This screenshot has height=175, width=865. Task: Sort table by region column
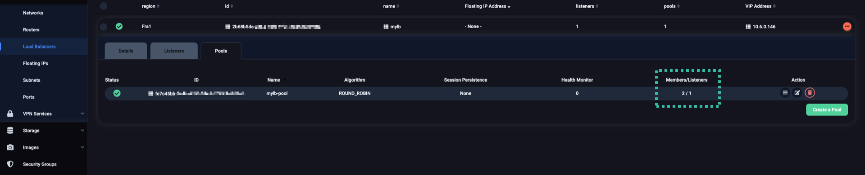coord(150,6)
